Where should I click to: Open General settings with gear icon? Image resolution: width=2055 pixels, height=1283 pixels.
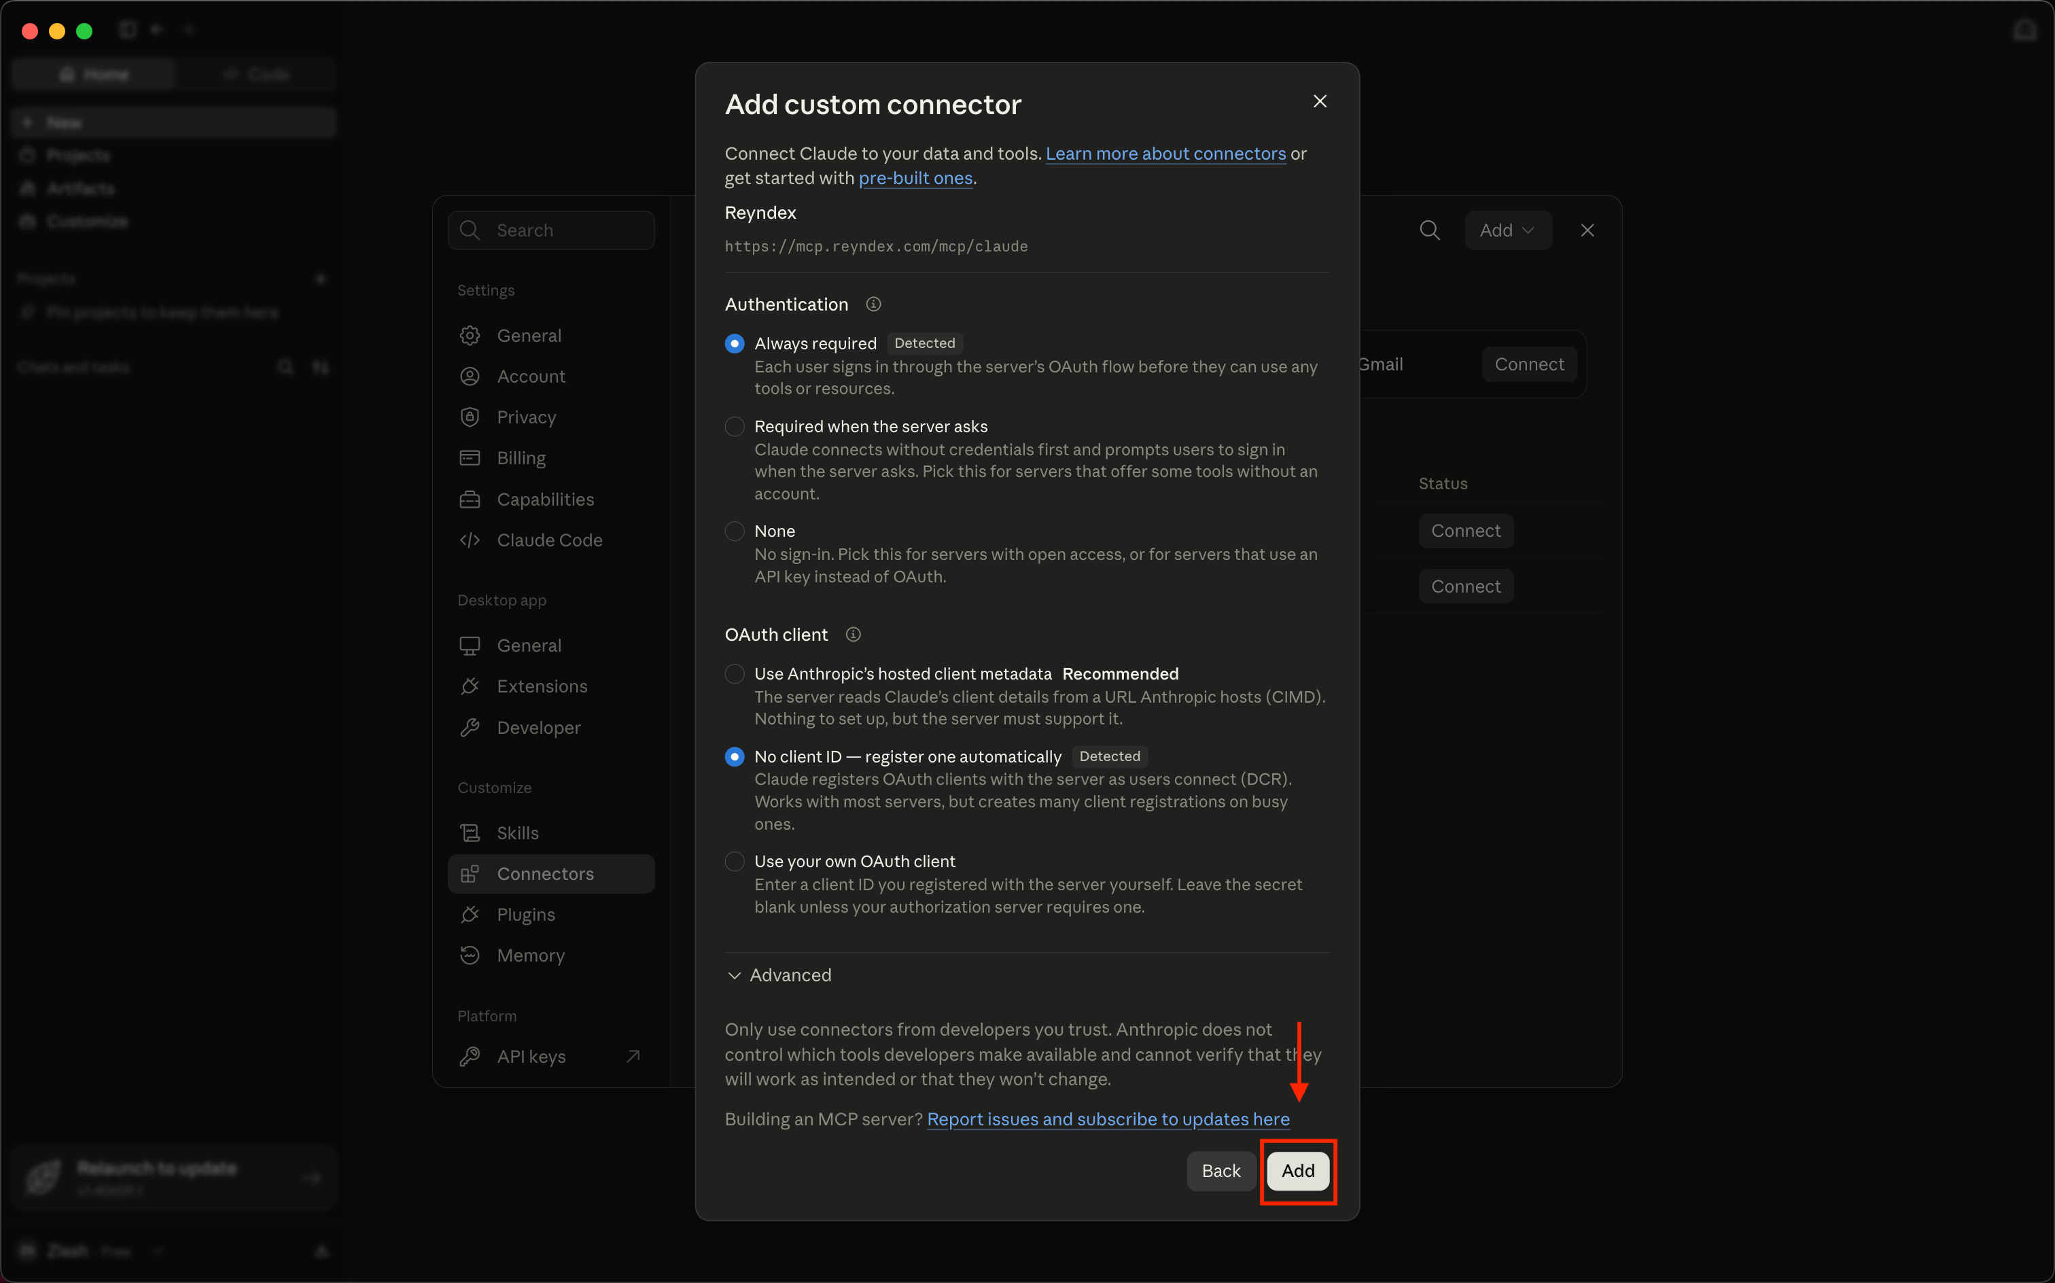[552, 335]
